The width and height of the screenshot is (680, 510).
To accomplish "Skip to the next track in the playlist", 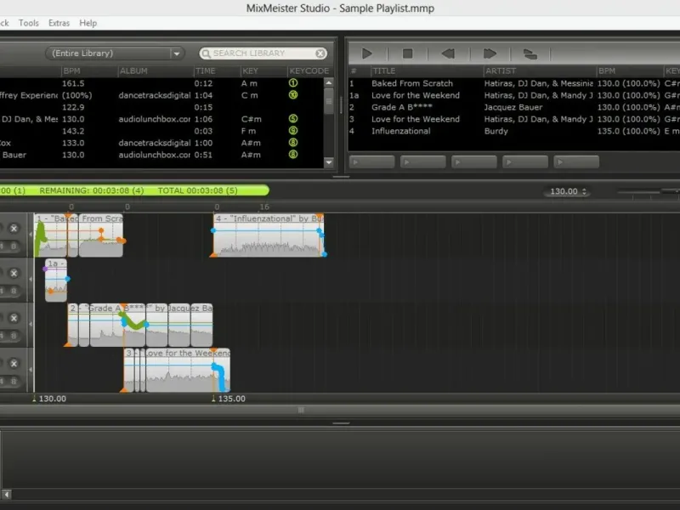I will coord(490,54).
